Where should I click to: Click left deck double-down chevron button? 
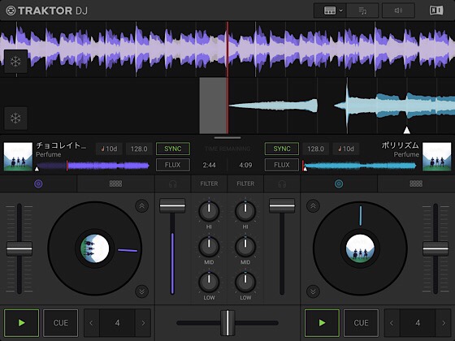[142, 291]
